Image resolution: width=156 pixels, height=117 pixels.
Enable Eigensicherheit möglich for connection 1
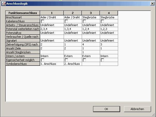[x=43, y=60]
